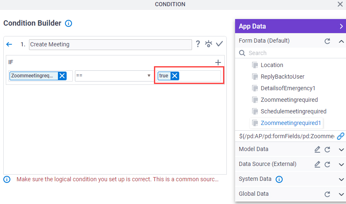Refresh the Form Data (Default) section
The height and width of the screenshot is (204, 346).
(327, 41)
